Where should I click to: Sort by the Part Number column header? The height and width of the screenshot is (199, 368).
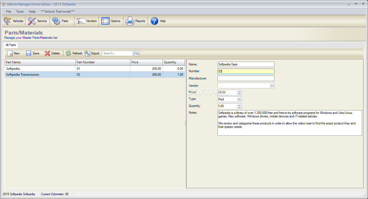[103, 62]
